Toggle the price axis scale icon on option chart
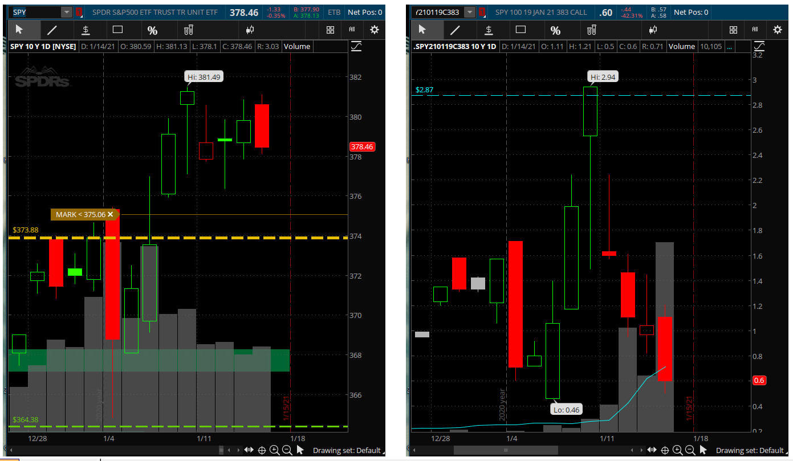The image size is (793, 461). point(760,47)
